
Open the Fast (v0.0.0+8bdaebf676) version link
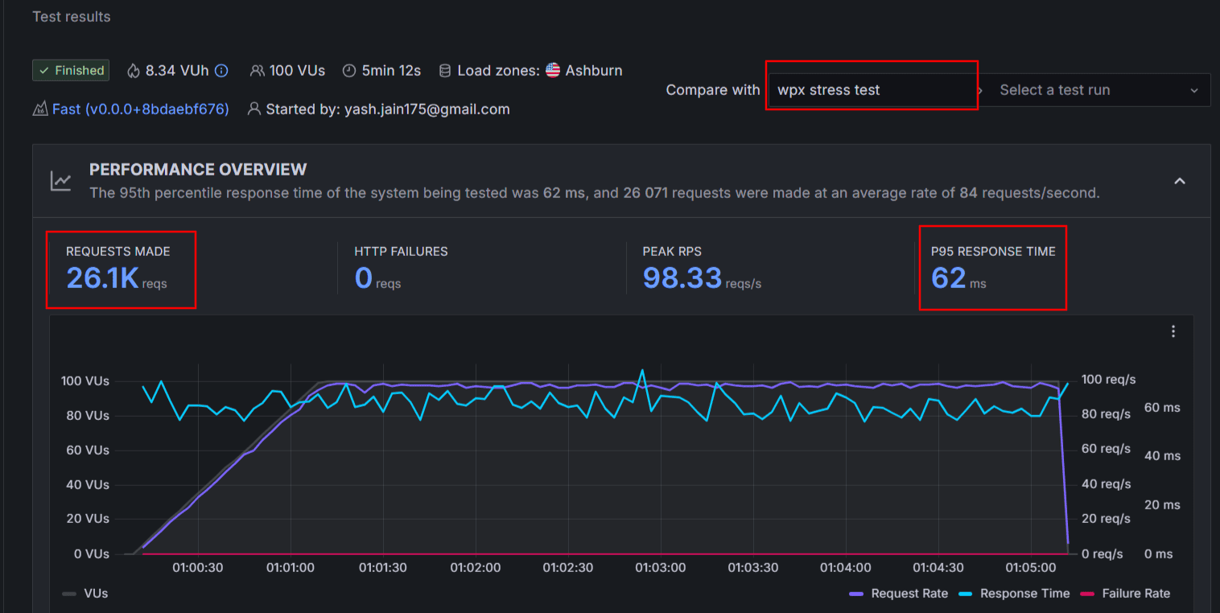point(140,109)
